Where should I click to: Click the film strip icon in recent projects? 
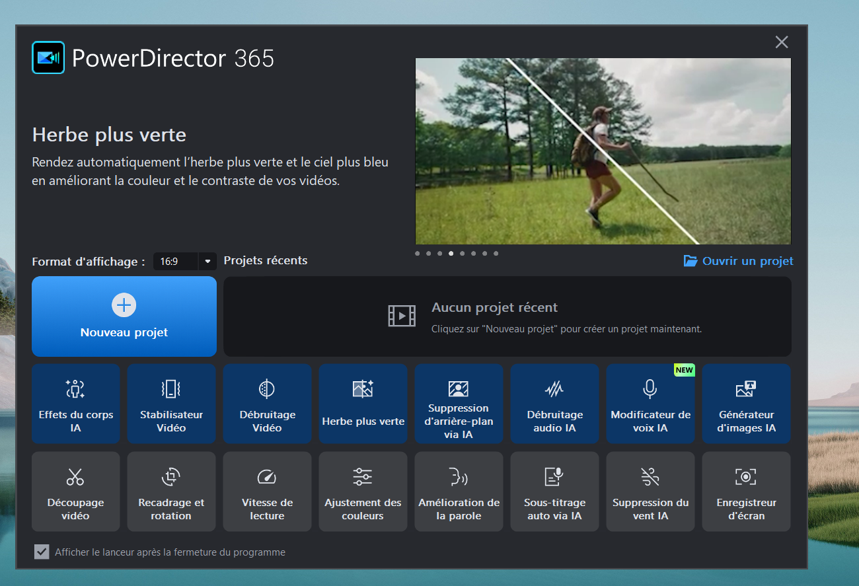tap(402, 316)
